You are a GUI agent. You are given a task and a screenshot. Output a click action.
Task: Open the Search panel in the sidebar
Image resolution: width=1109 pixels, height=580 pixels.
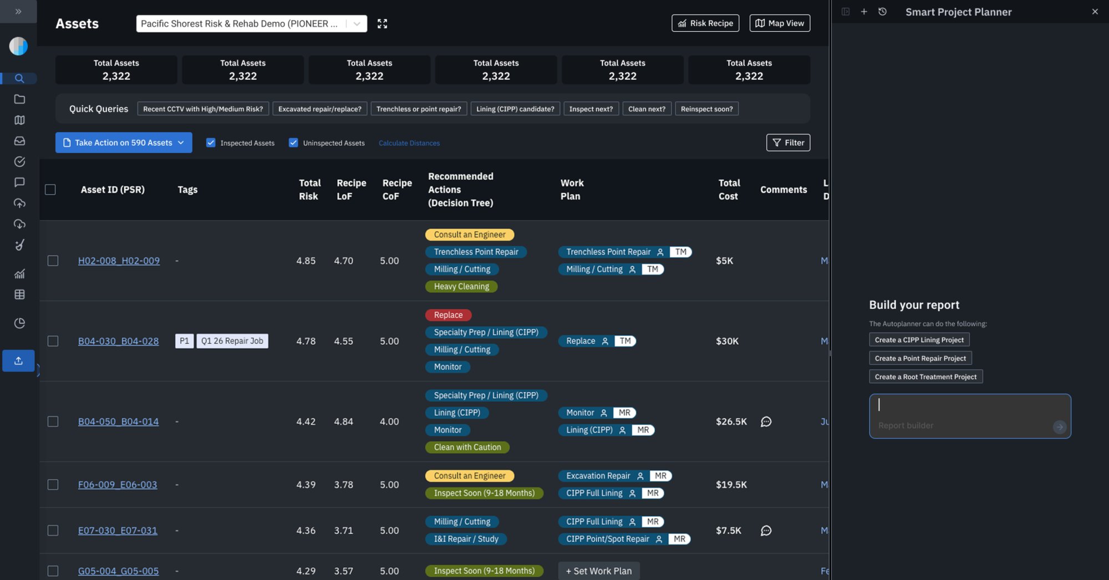tap(19, 78)
